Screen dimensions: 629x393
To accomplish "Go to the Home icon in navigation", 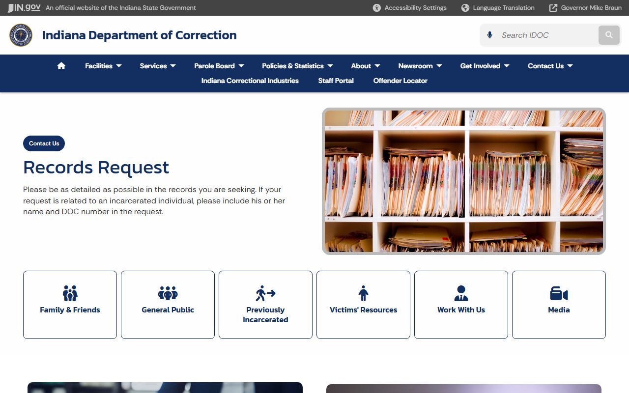I will click(61, 66).
